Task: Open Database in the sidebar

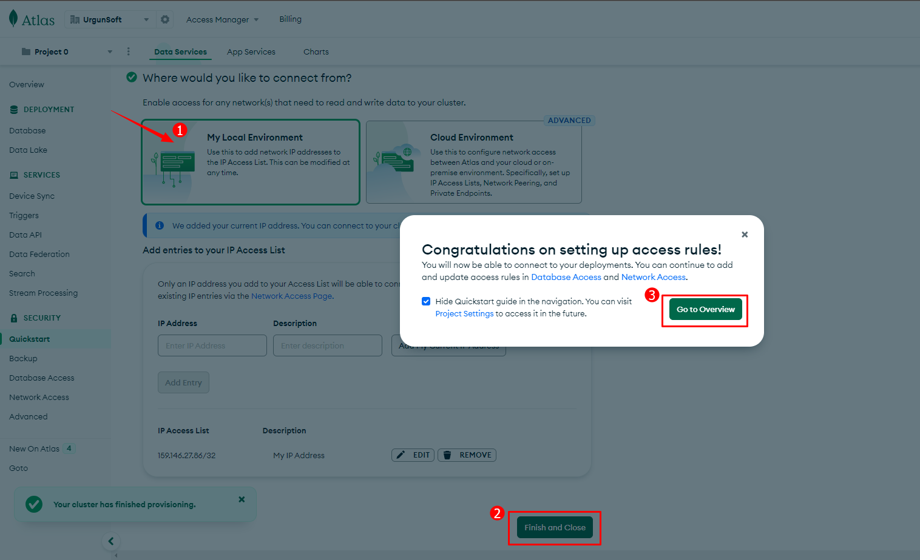Action: tap(27, 131)
